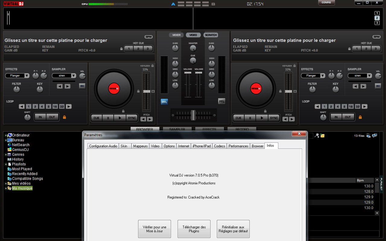Start playback on the right deck
Image resolution: width=386 pixels, height=241 pixels.
[262, 118]
